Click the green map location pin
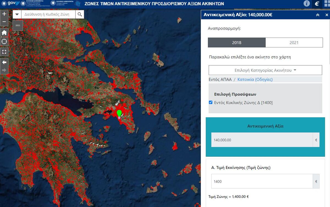The width and height of the screenshot is (330, 207). [119, 113]
